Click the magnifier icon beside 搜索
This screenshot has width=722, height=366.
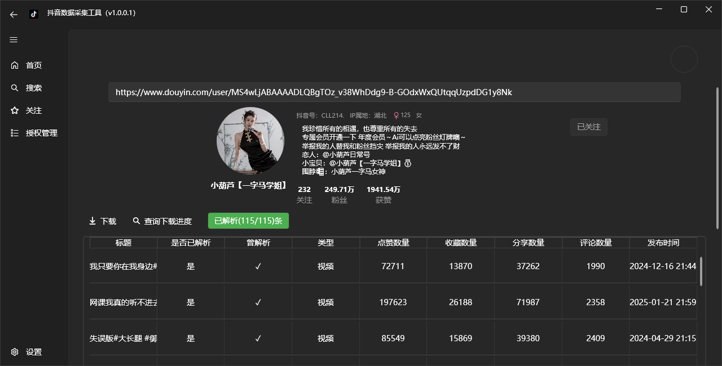coord(15,87)
